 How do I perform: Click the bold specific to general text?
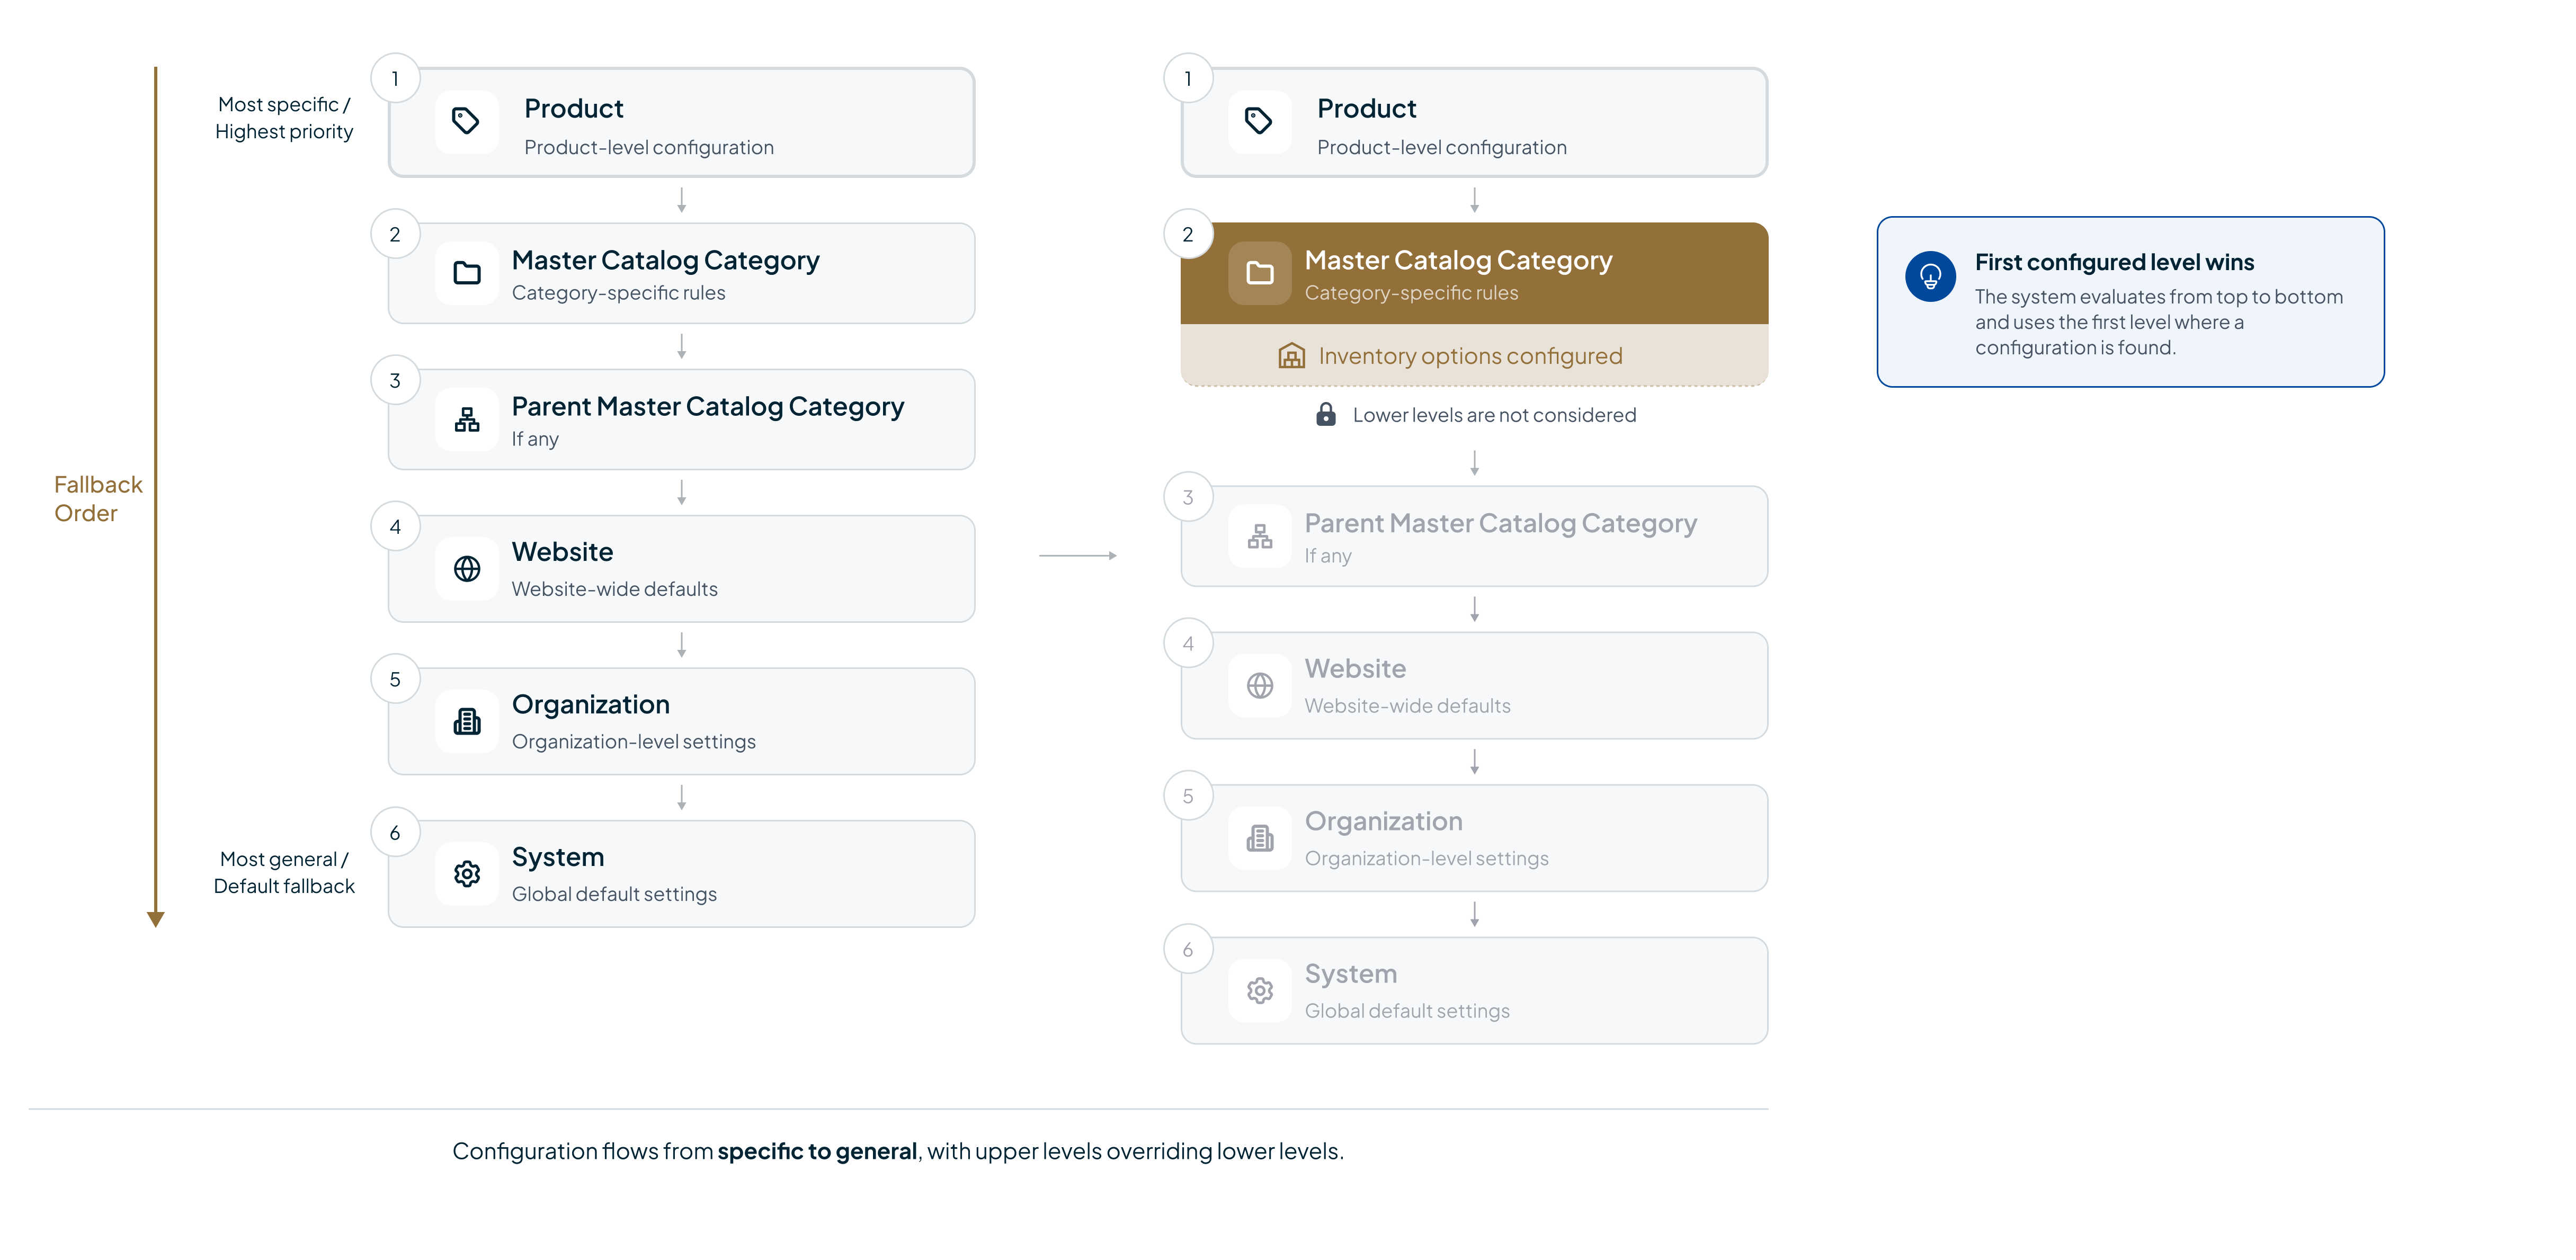(x=816, y=1151)
